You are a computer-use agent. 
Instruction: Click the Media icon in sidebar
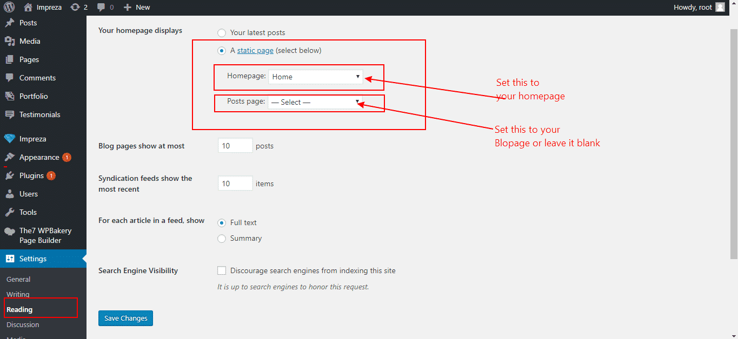click(10, 41)
